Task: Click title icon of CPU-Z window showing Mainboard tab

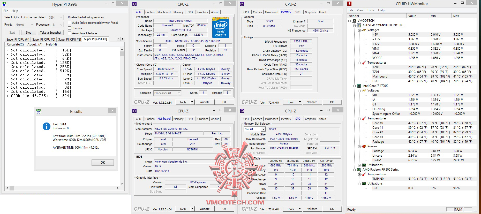Action: tap(134, 111)
